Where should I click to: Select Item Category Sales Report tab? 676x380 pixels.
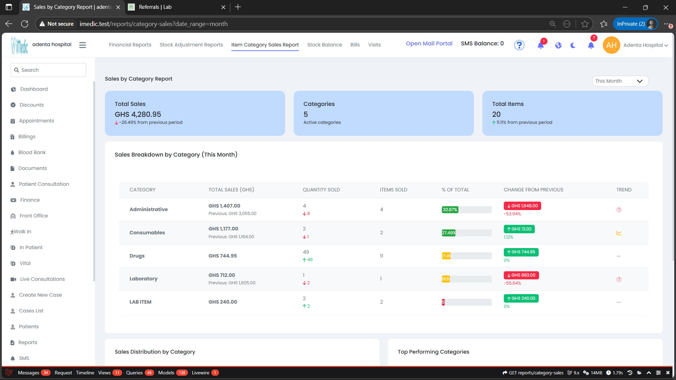pyautogui.click(x=265, y=45)
